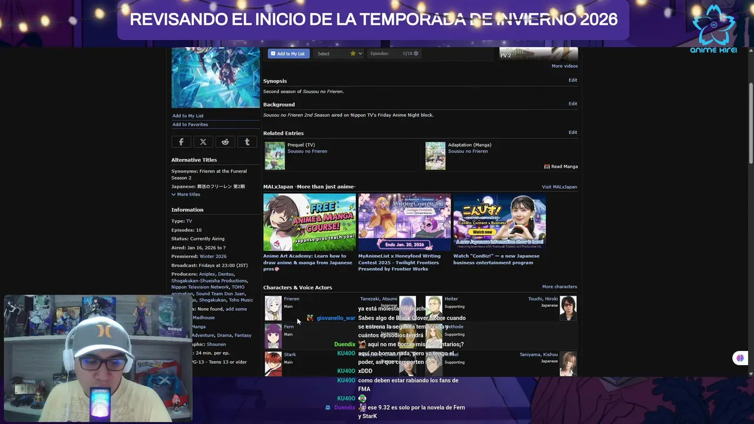The image size is (754, 424).
Task: Click the Broadcast Fridays at 23:00 (JST) text
Action: [209, 266]
